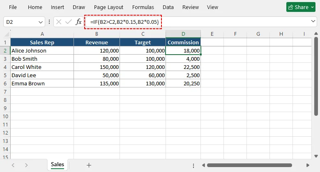Select the Carol White cell
Viewport: 320px width, 172px height.
42,67
